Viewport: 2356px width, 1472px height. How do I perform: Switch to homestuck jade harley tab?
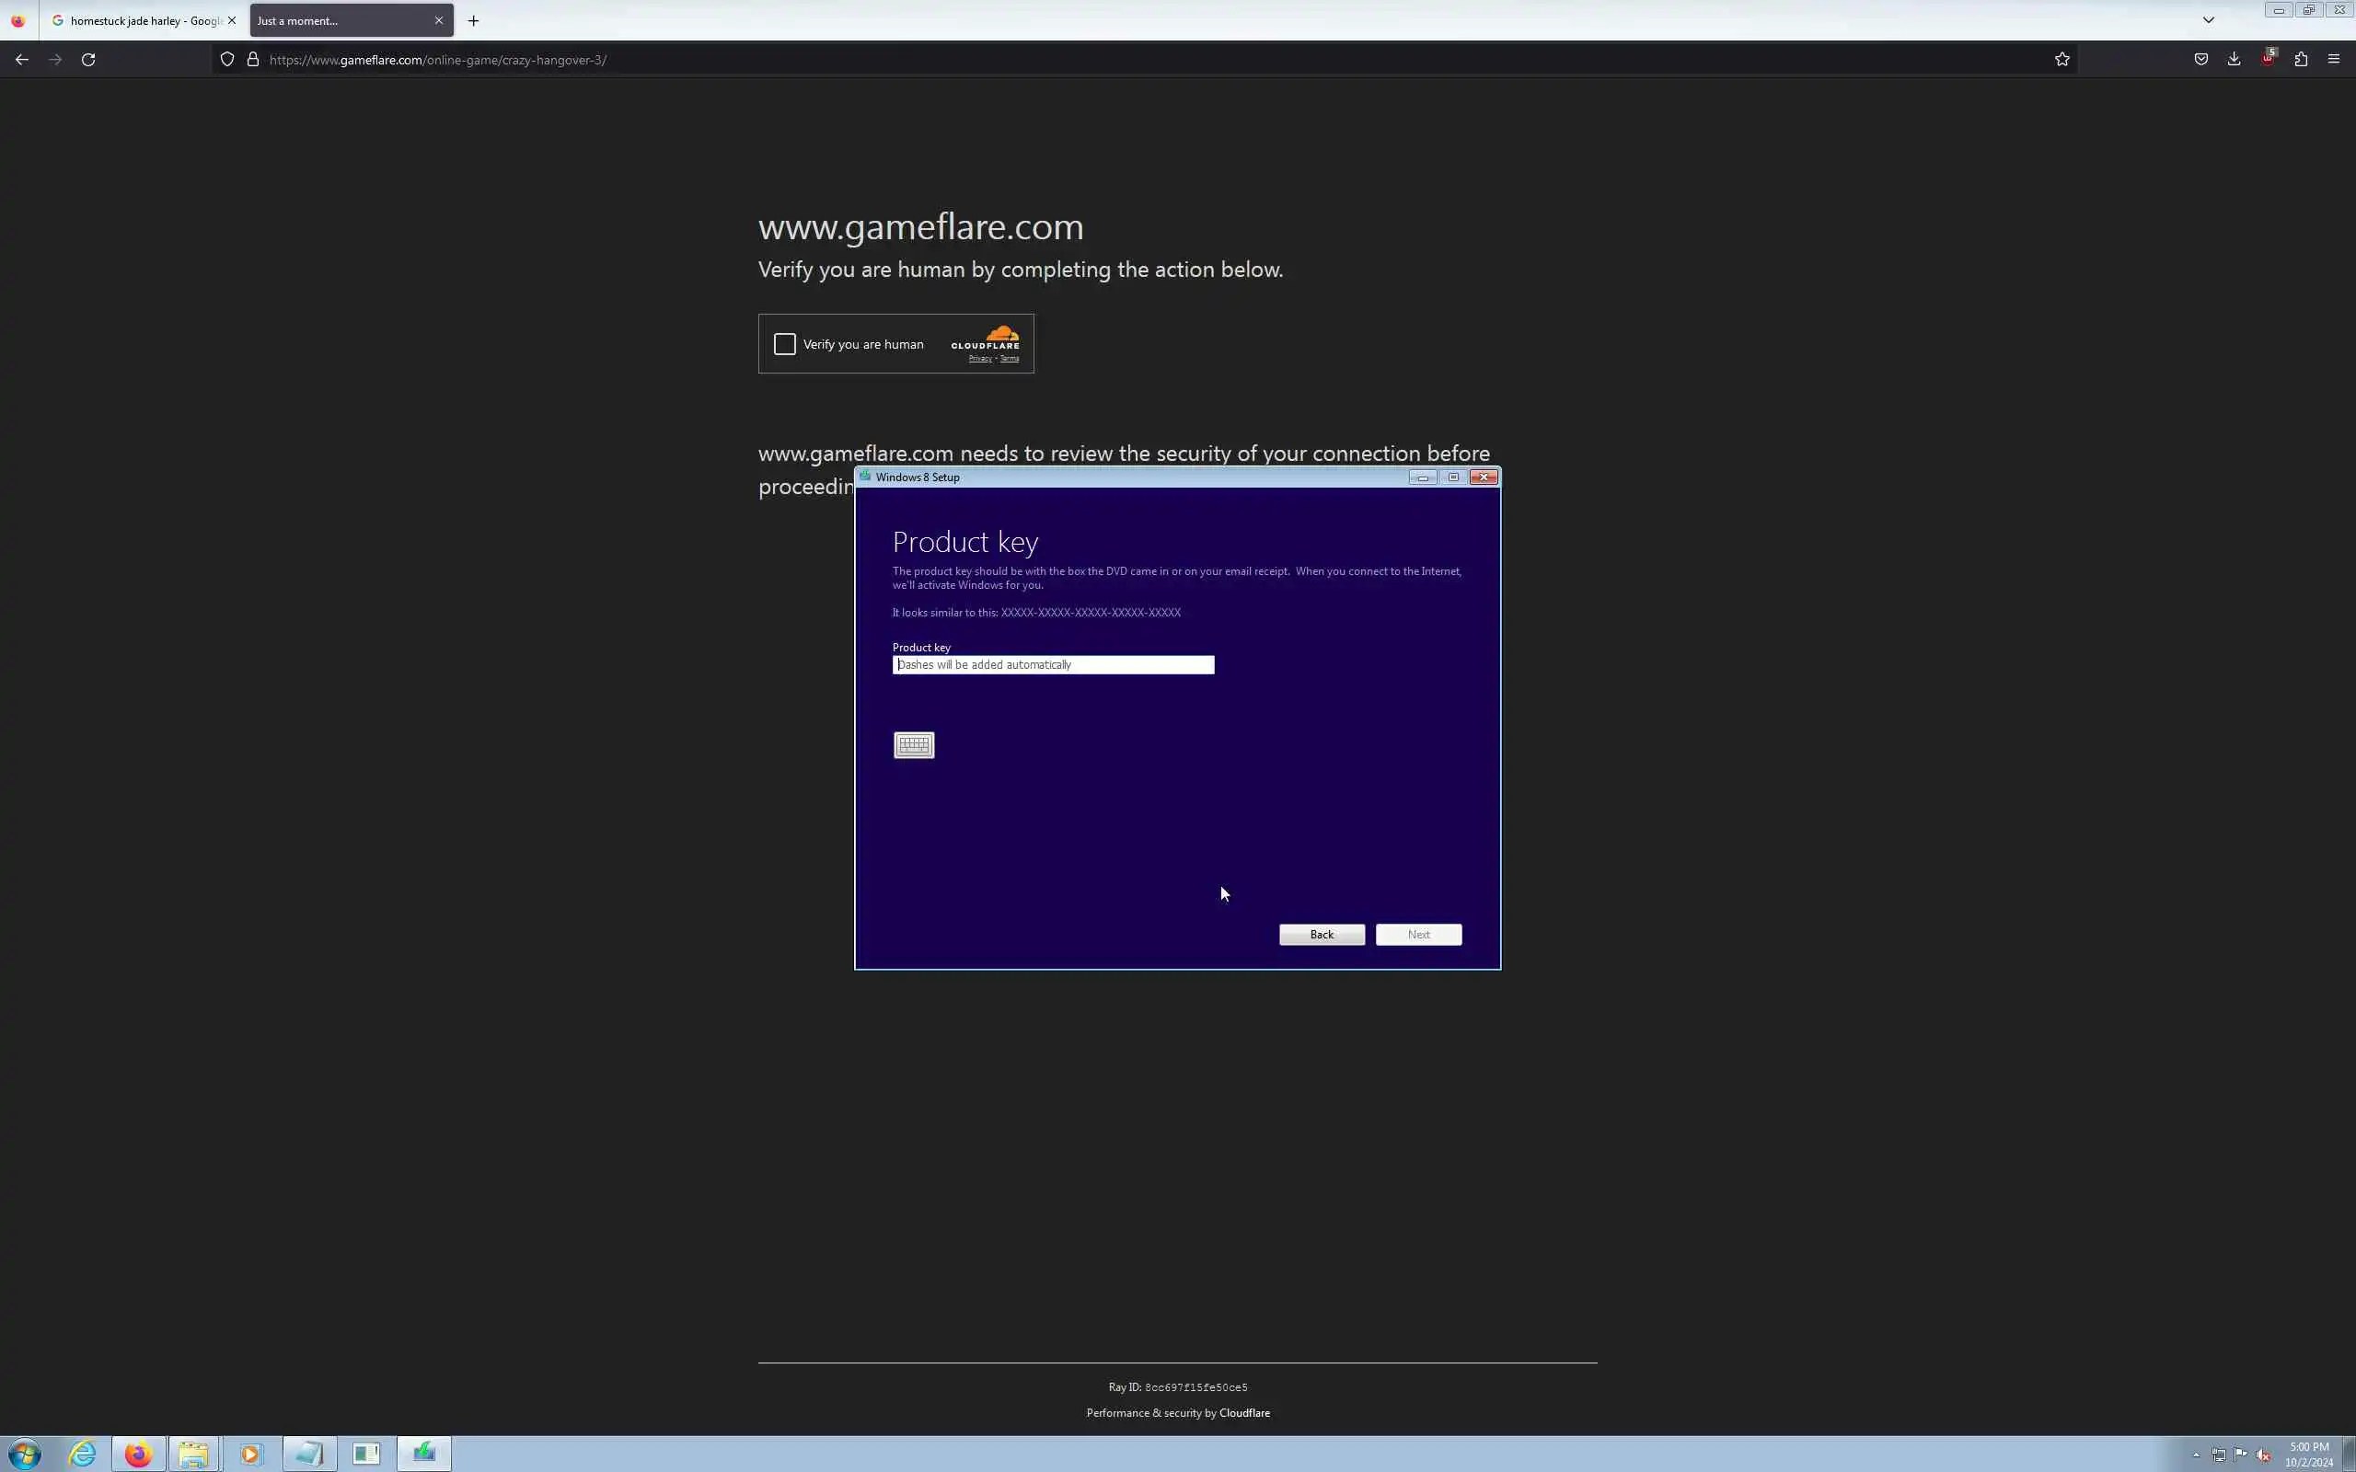pos(136,20)
